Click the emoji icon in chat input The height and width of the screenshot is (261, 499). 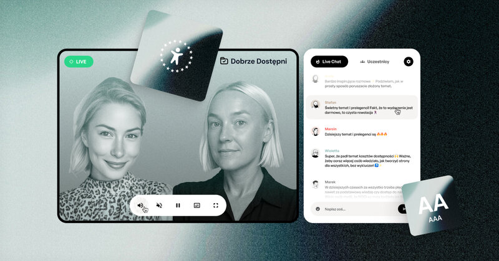point(317,209)
